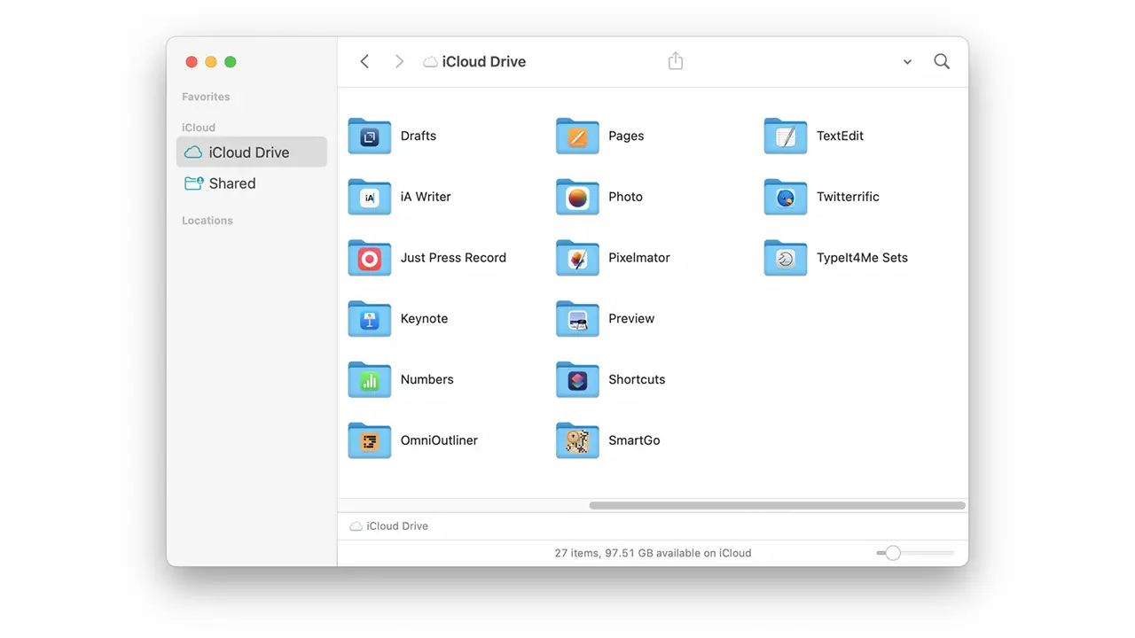
Task: Click the Share toolbar icon
Action: point(676,61)
